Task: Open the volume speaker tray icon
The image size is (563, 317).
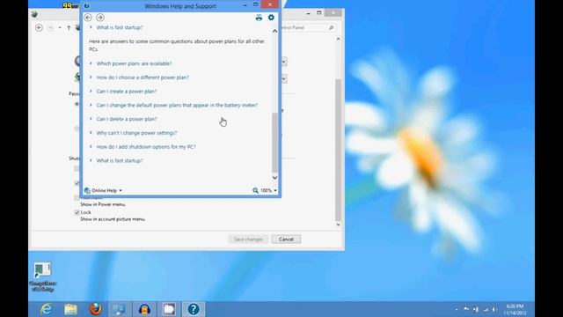Action: click(x=494, y=309)
